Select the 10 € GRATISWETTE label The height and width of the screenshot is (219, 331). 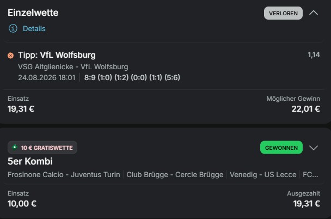tap(47, 148)
